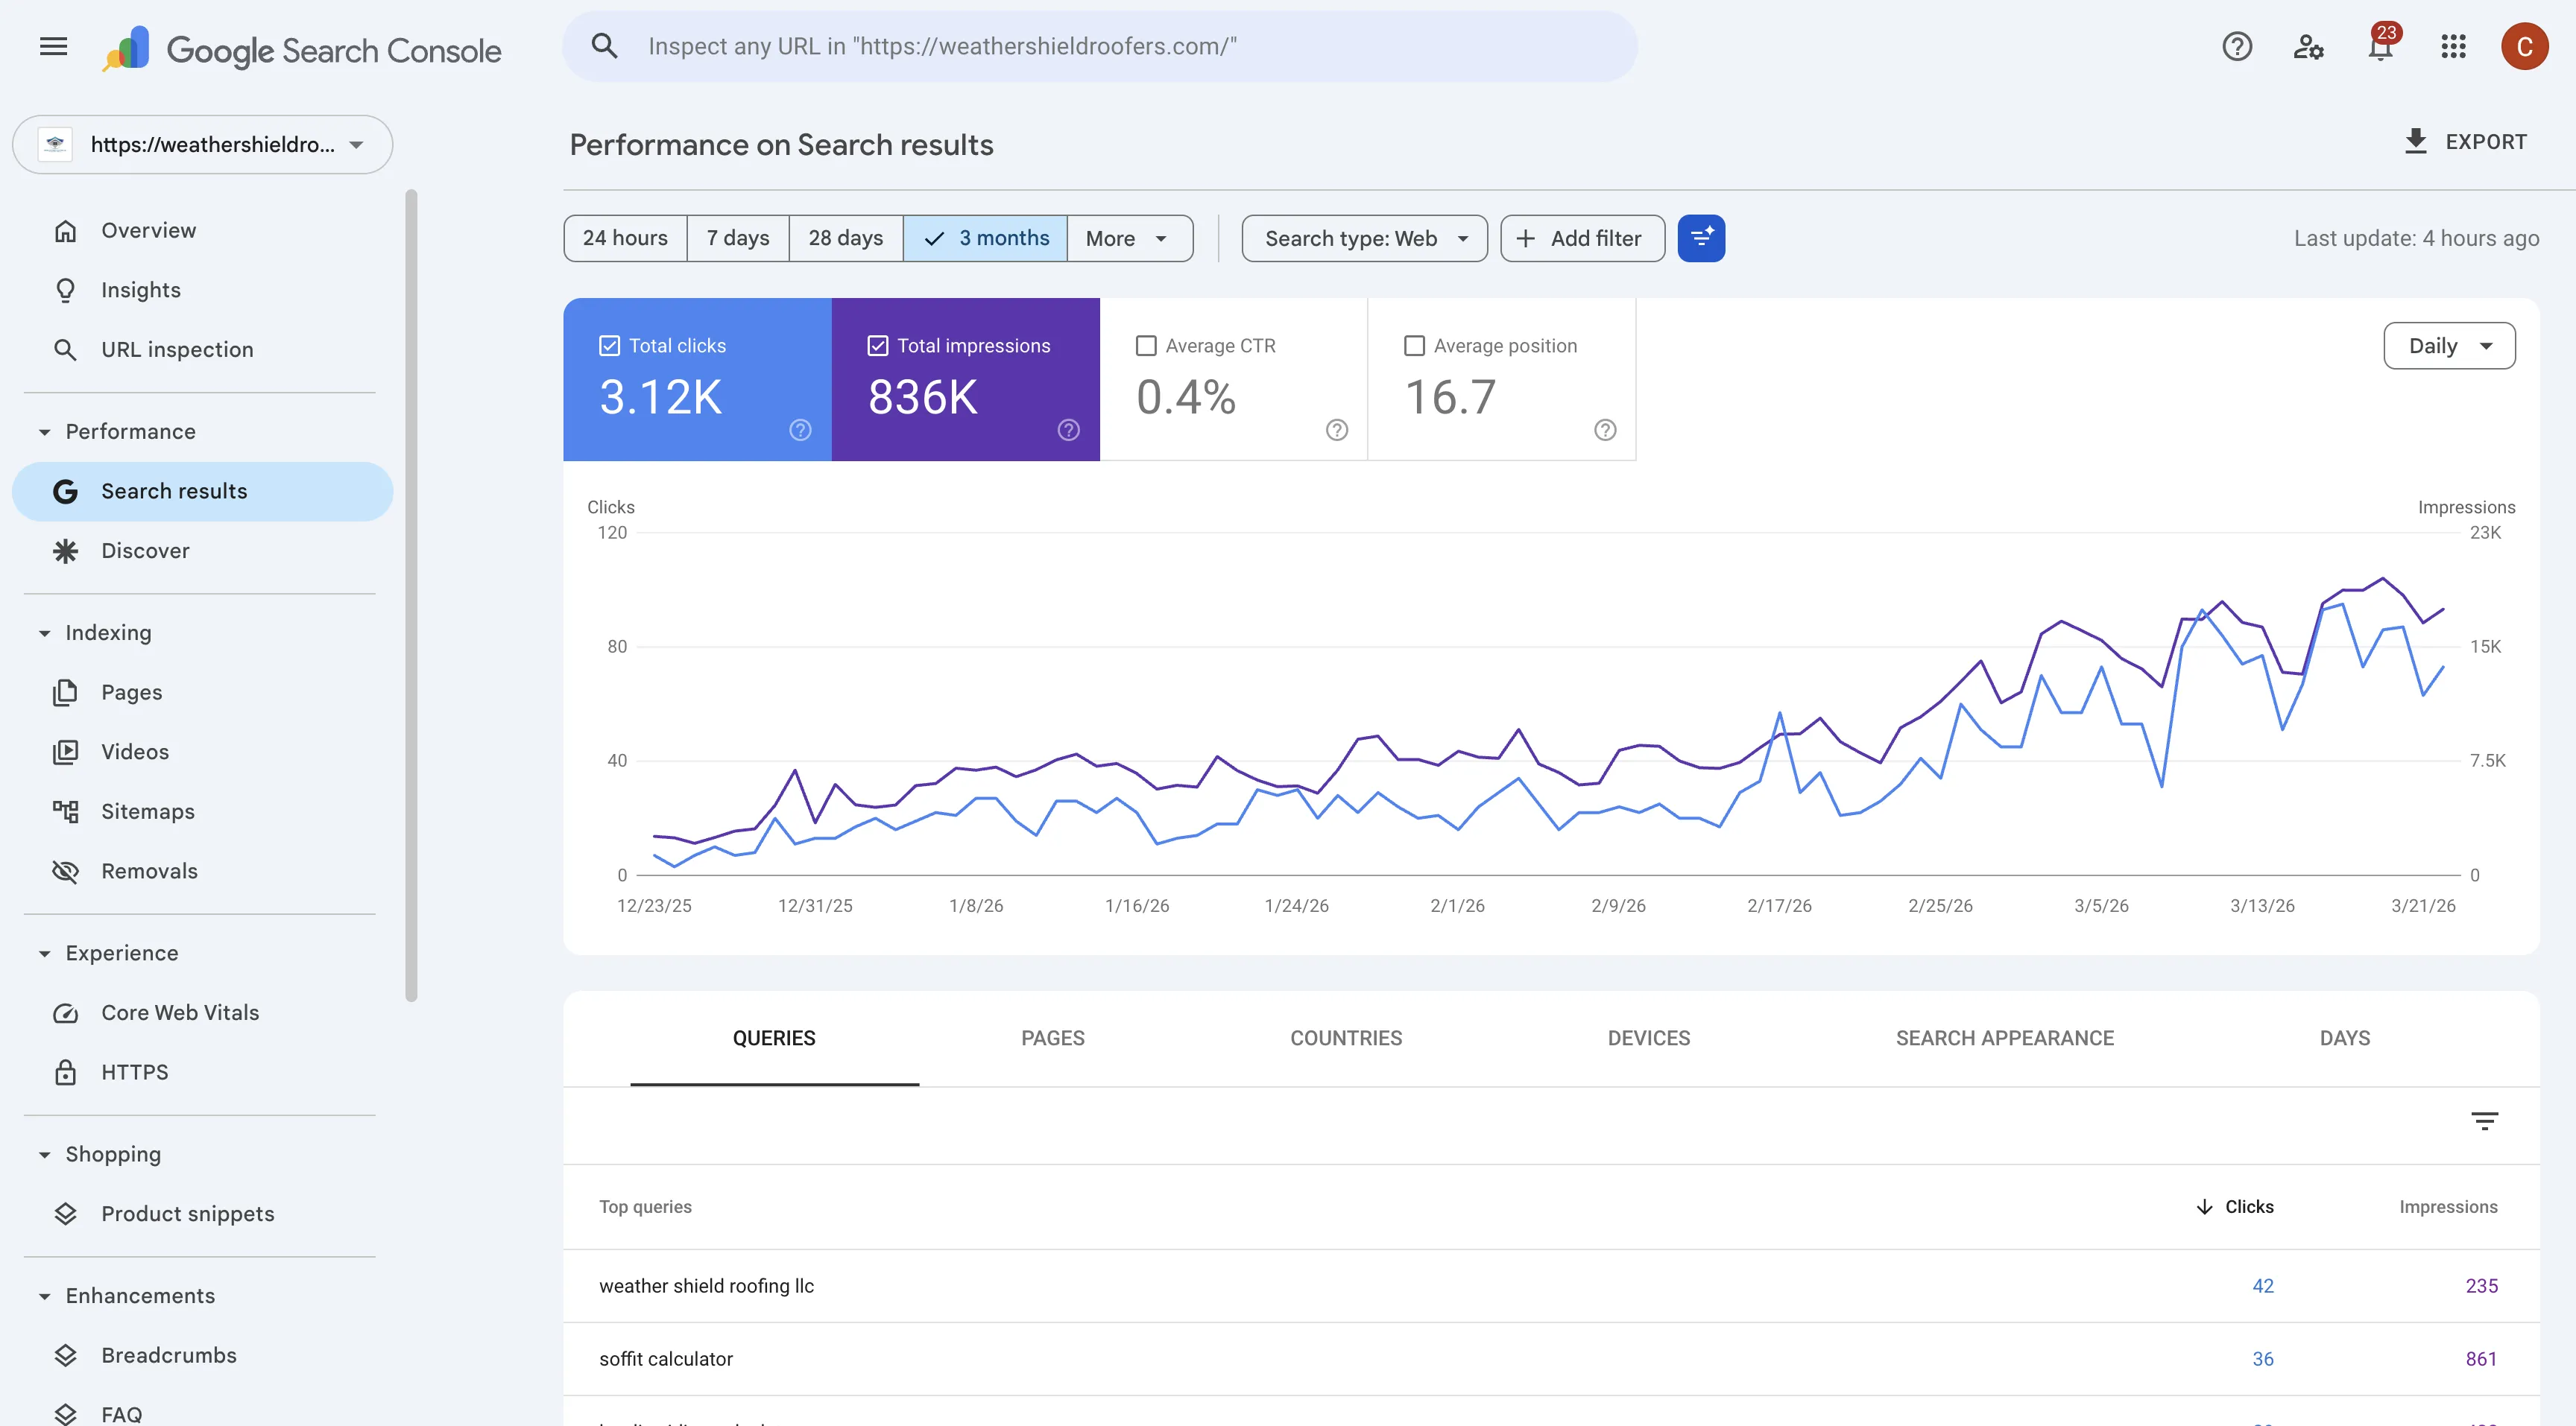The height and width of the screenshot is (1426, 2576).
Task: Click the EXPORT button
Action: tap(2466, 141)
